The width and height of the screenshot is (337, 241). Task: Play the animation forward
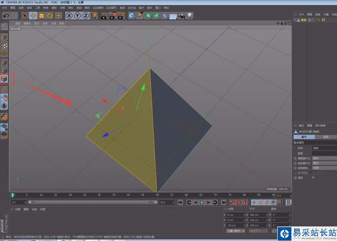202,203
